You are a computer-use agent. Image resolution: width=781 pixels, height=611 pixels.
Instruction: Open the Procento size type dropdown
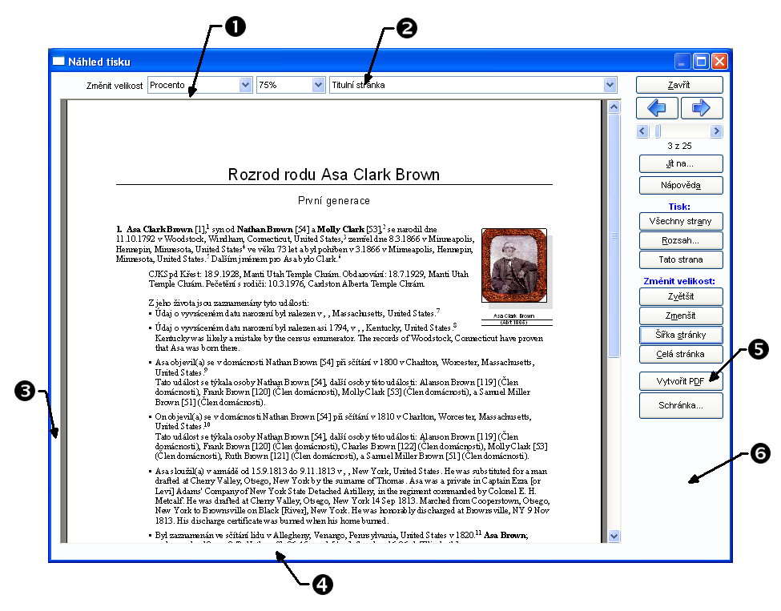[245, 85]
